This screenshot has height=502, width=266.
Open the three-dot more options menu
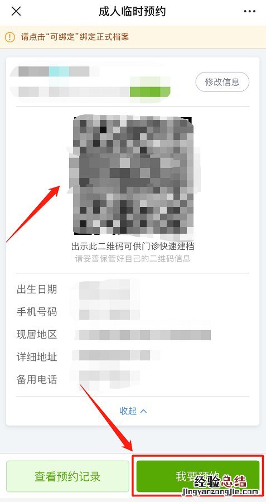pos(249,12)
